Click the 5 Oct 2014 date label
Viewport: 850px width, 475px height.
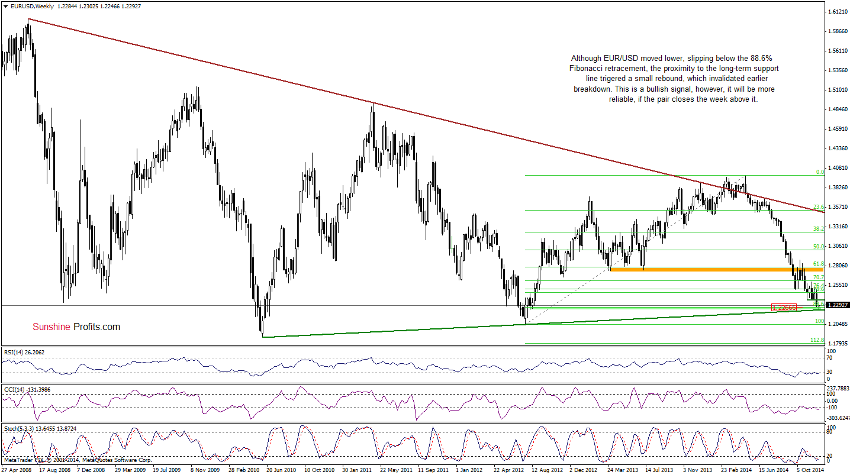[810, 470]
